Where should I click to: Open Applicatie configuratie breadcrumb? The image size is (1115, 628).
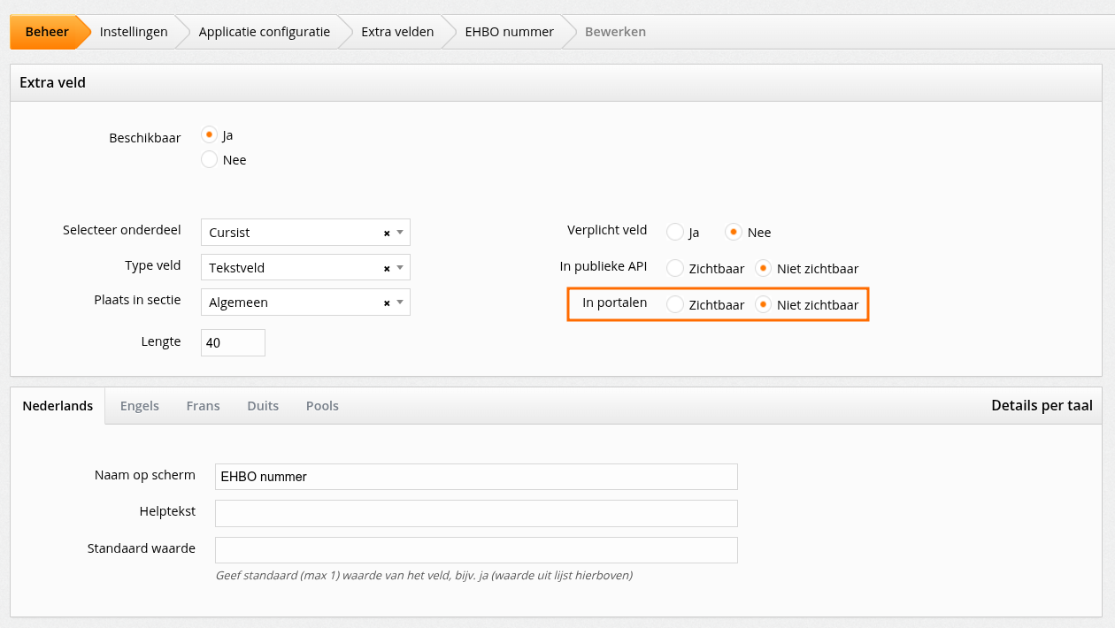pos(265,32)
